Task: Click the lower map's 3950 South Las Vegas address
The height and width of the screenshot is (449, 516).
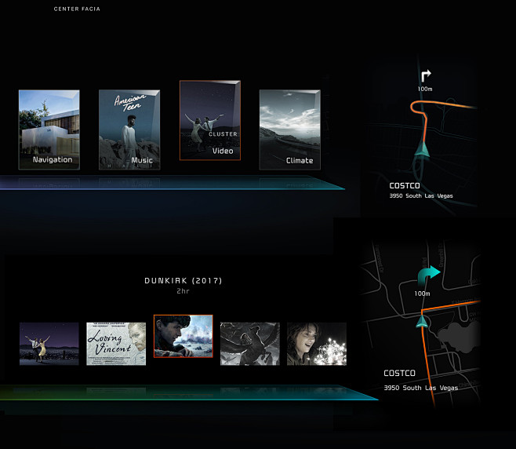Action: (420, 388)
